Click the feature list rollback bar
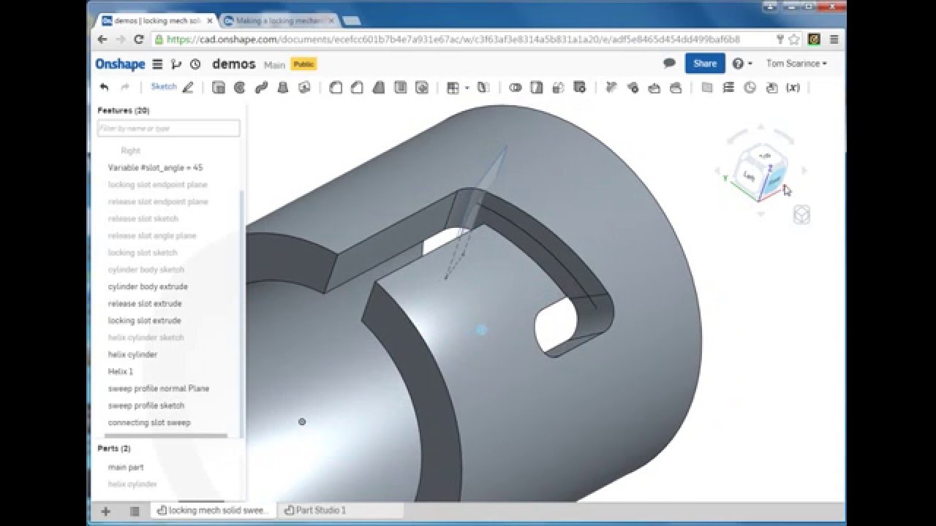This screenshot has width=936, height=526. (166, 435)
